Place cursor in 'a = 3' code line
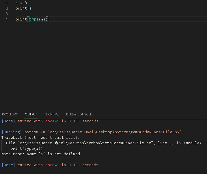 [21, 3]
